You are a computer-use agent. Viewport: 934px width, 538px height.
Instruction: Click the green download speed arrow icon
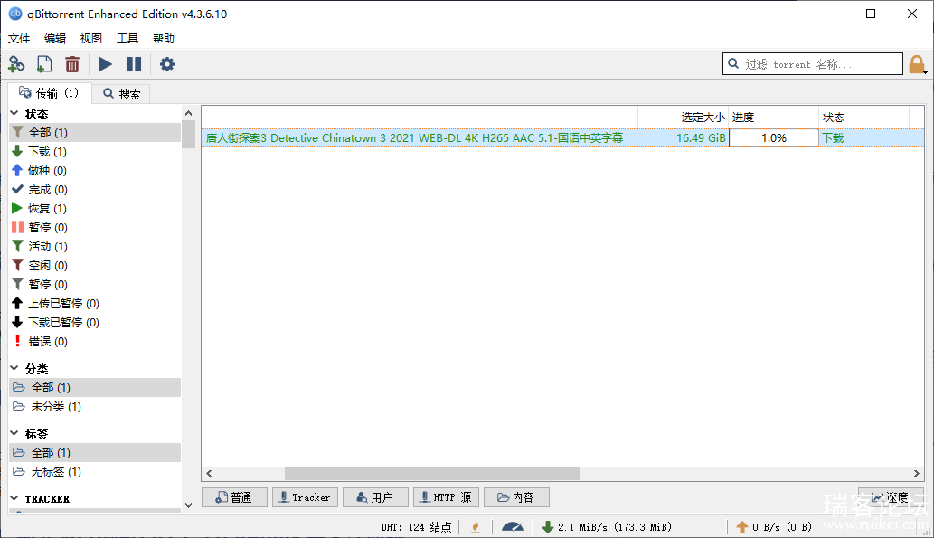click(x=547, y=526)
